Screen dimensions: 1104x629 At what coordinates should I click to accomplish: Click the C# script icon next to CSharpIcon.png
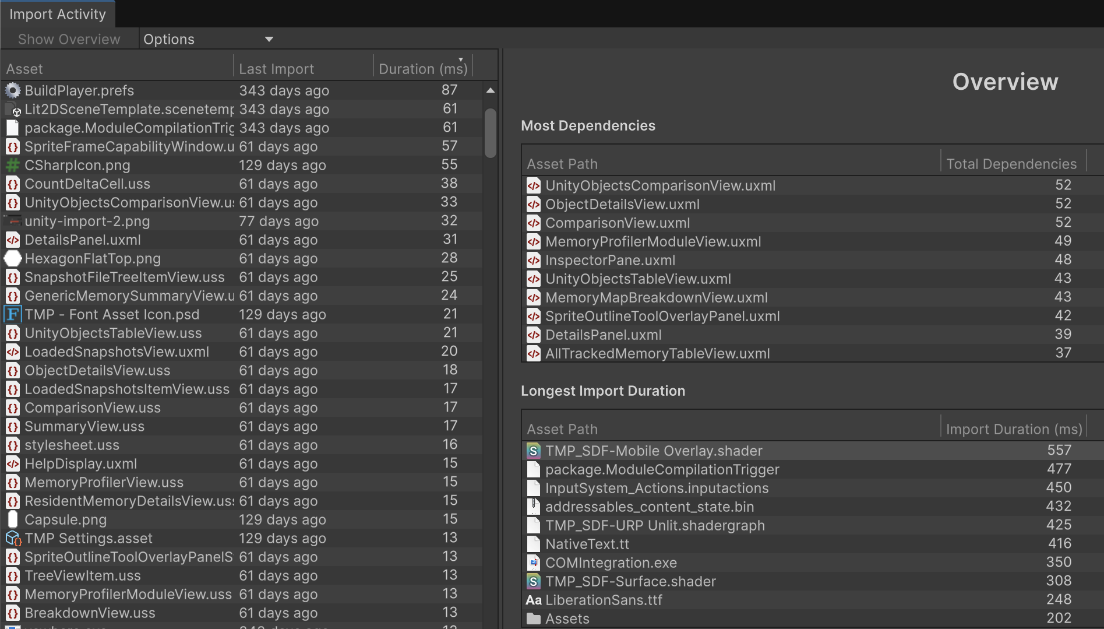point(13,165)
